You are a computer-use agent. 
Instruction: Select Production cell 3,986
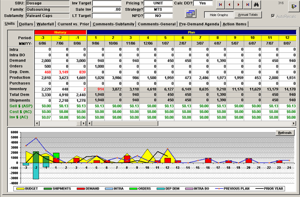click(x=113, y=78)
